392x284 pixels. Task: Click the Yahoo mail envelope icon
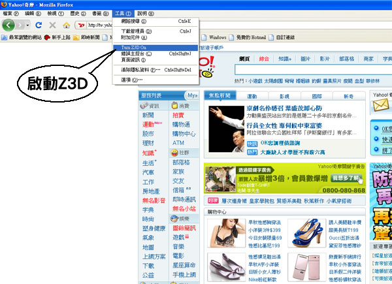point(381,105)
